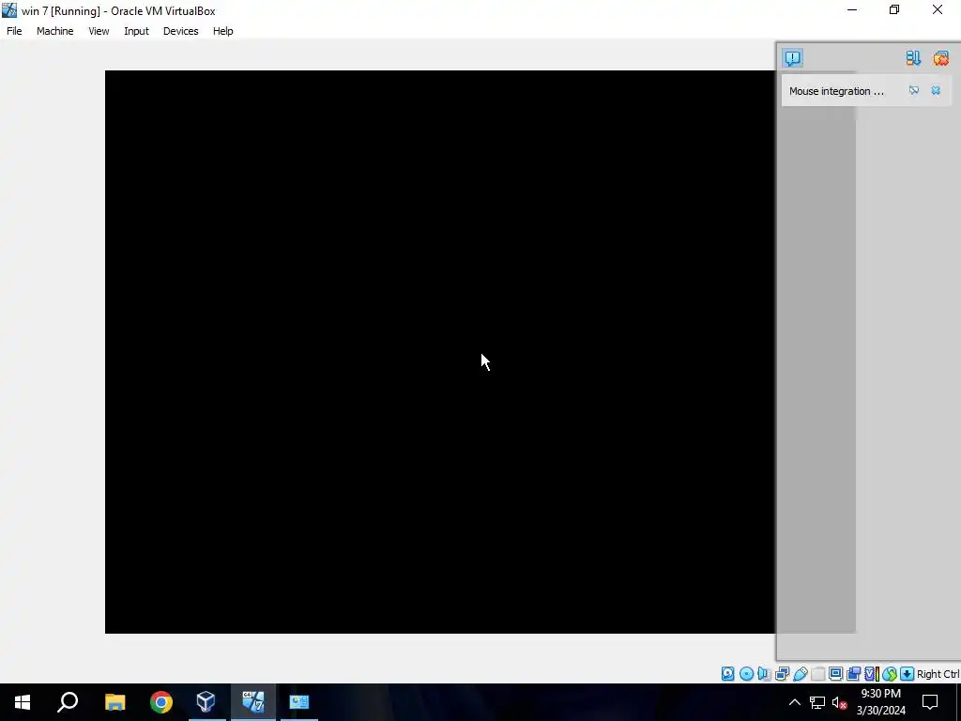Open the last running app on the taskbar
The width and height of the screenshot is (961, 721).
(x=299, y=702)
